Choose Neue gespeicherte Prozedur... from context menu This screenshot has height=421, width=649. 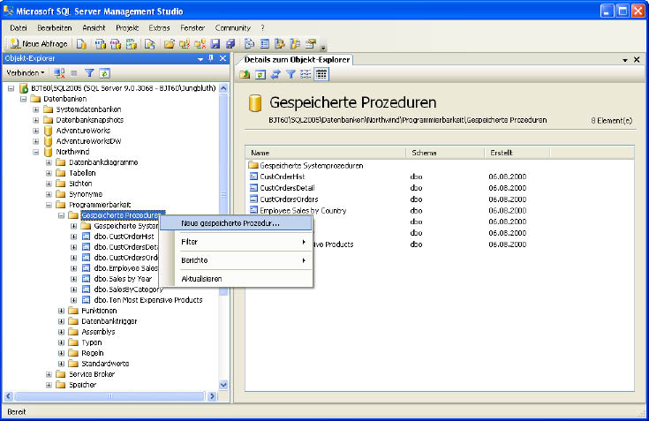236,223
